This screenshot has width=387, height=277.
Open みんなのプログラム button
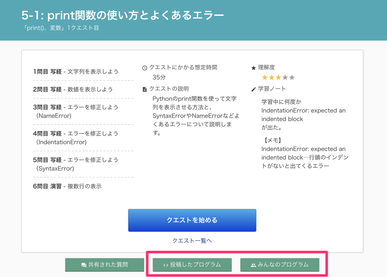point(280,265)
